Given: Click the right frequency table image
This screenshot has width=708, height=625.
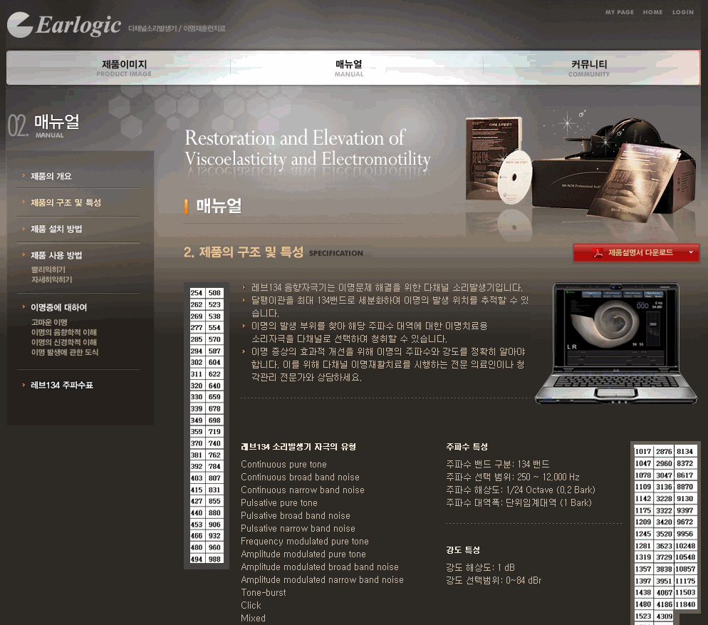Looking at the screenshot, I should [665, 533].
